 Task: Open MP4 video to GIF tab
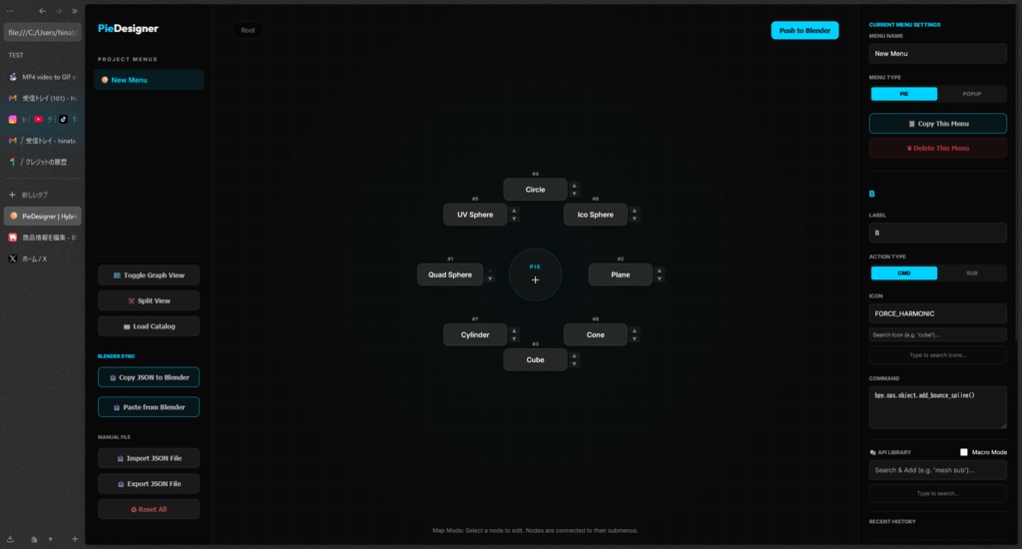pyautogui.click(x=42, y=77)
